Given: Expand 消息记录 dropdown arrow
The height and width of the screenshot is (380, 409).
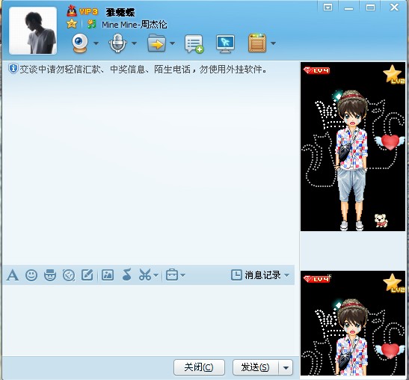Looking at the screenshot, I should [286, 275].
